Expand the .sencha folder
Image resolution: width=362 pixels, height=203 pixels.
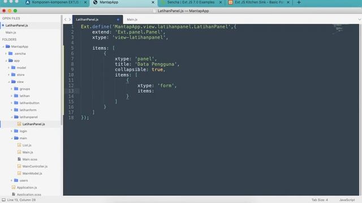(6, 54)
